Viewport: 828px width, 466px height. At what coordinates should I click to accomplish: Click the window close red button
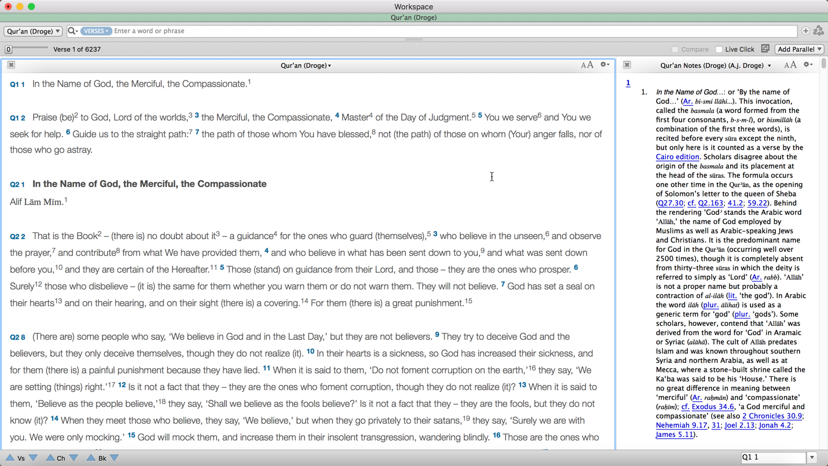tap(9, 6)
